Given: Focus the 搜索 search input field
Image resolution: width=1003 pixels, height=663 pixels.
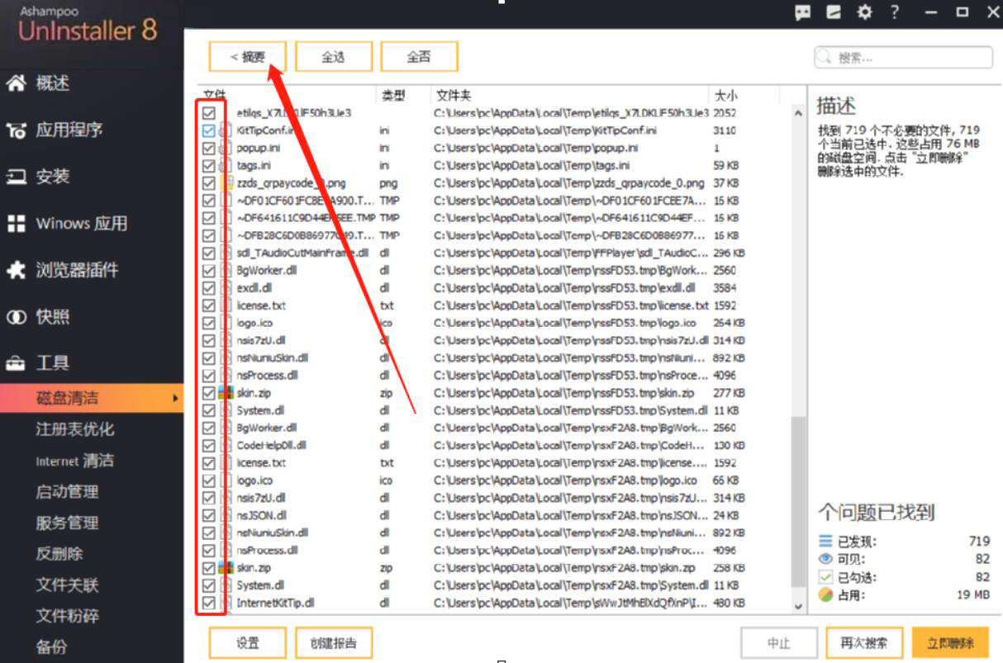Looking at the screenshot, I should pyautogui.click(x=904, y=57).
